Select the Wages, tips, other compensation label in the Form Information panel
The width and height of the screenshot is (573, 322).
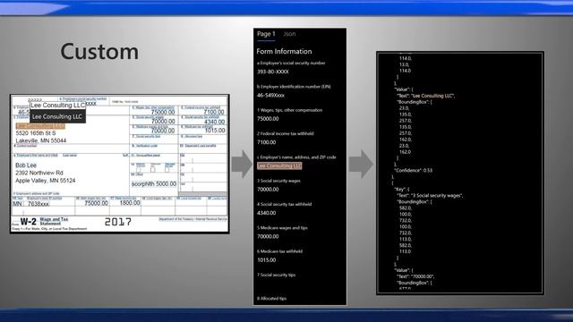pyautogui.click(x=289, y=110)
